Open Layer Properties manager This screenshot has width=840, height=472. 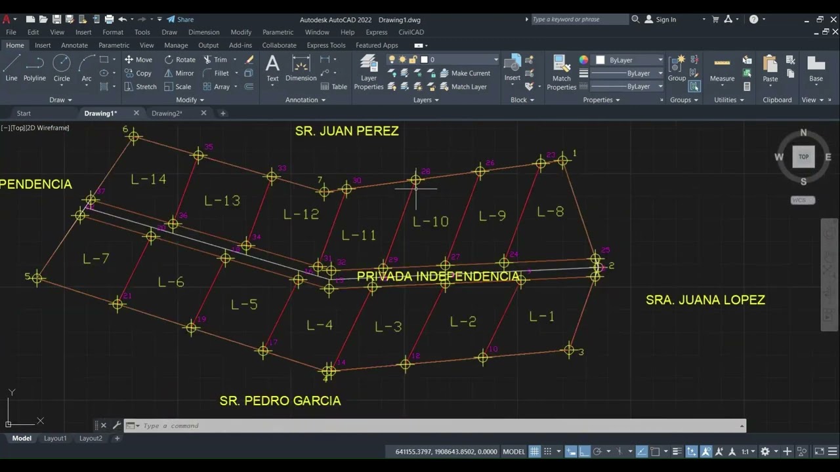coord(369,72)
